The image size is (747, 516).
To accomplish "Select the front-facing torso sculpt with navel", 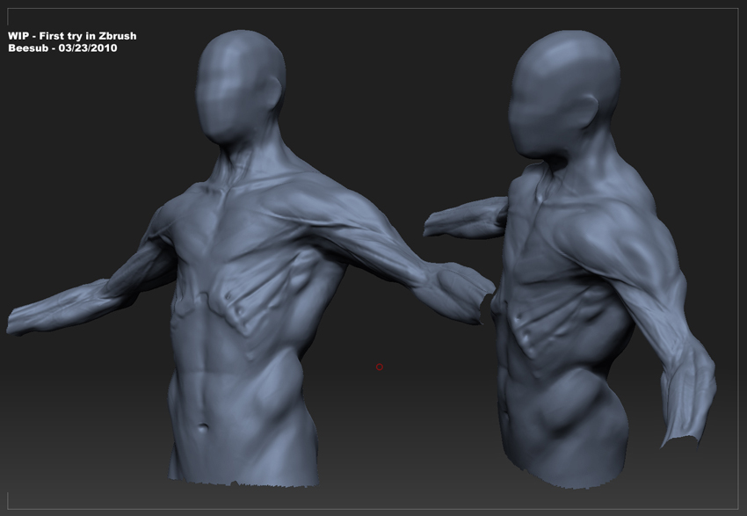I will pos(250,258).
